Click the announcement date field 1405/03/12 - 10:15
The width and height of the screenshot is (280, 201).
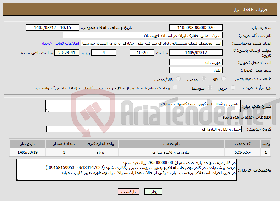[52, 27]
